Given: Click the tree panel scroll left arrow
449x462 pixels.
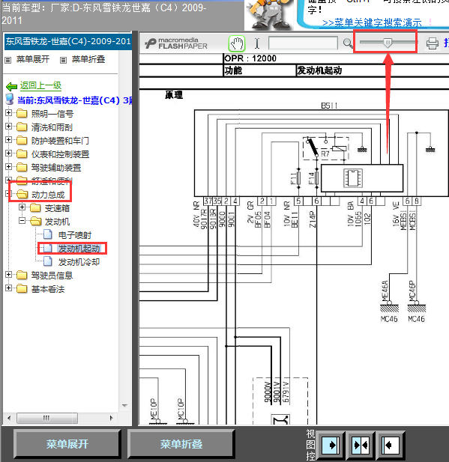Looking at the screenshot, I should coord(9,418).
